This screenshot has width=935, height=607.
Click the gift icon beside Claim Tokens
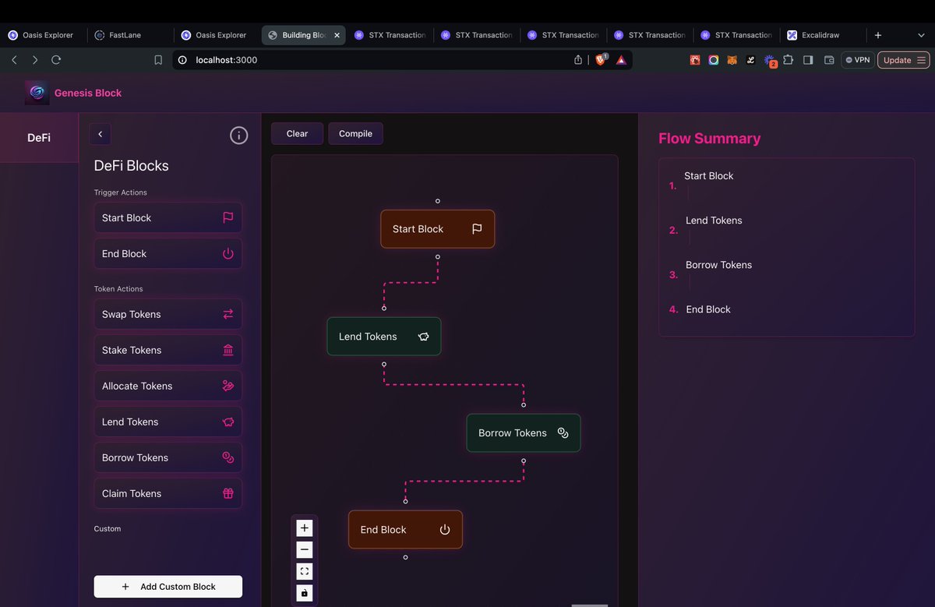[228, 493]
